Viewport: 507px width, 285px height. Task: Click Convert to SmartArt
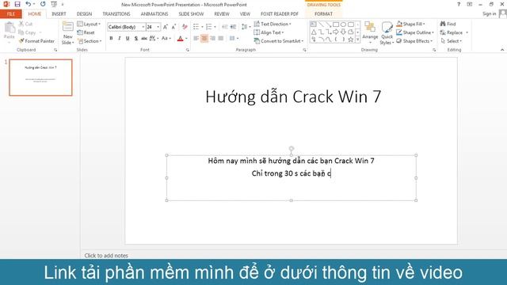click(279, 41)
